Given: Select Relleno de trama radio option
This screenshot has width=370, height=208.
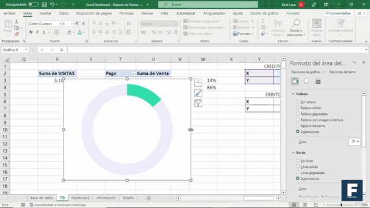Looking at the screenshot, I should tap(298, 126).
